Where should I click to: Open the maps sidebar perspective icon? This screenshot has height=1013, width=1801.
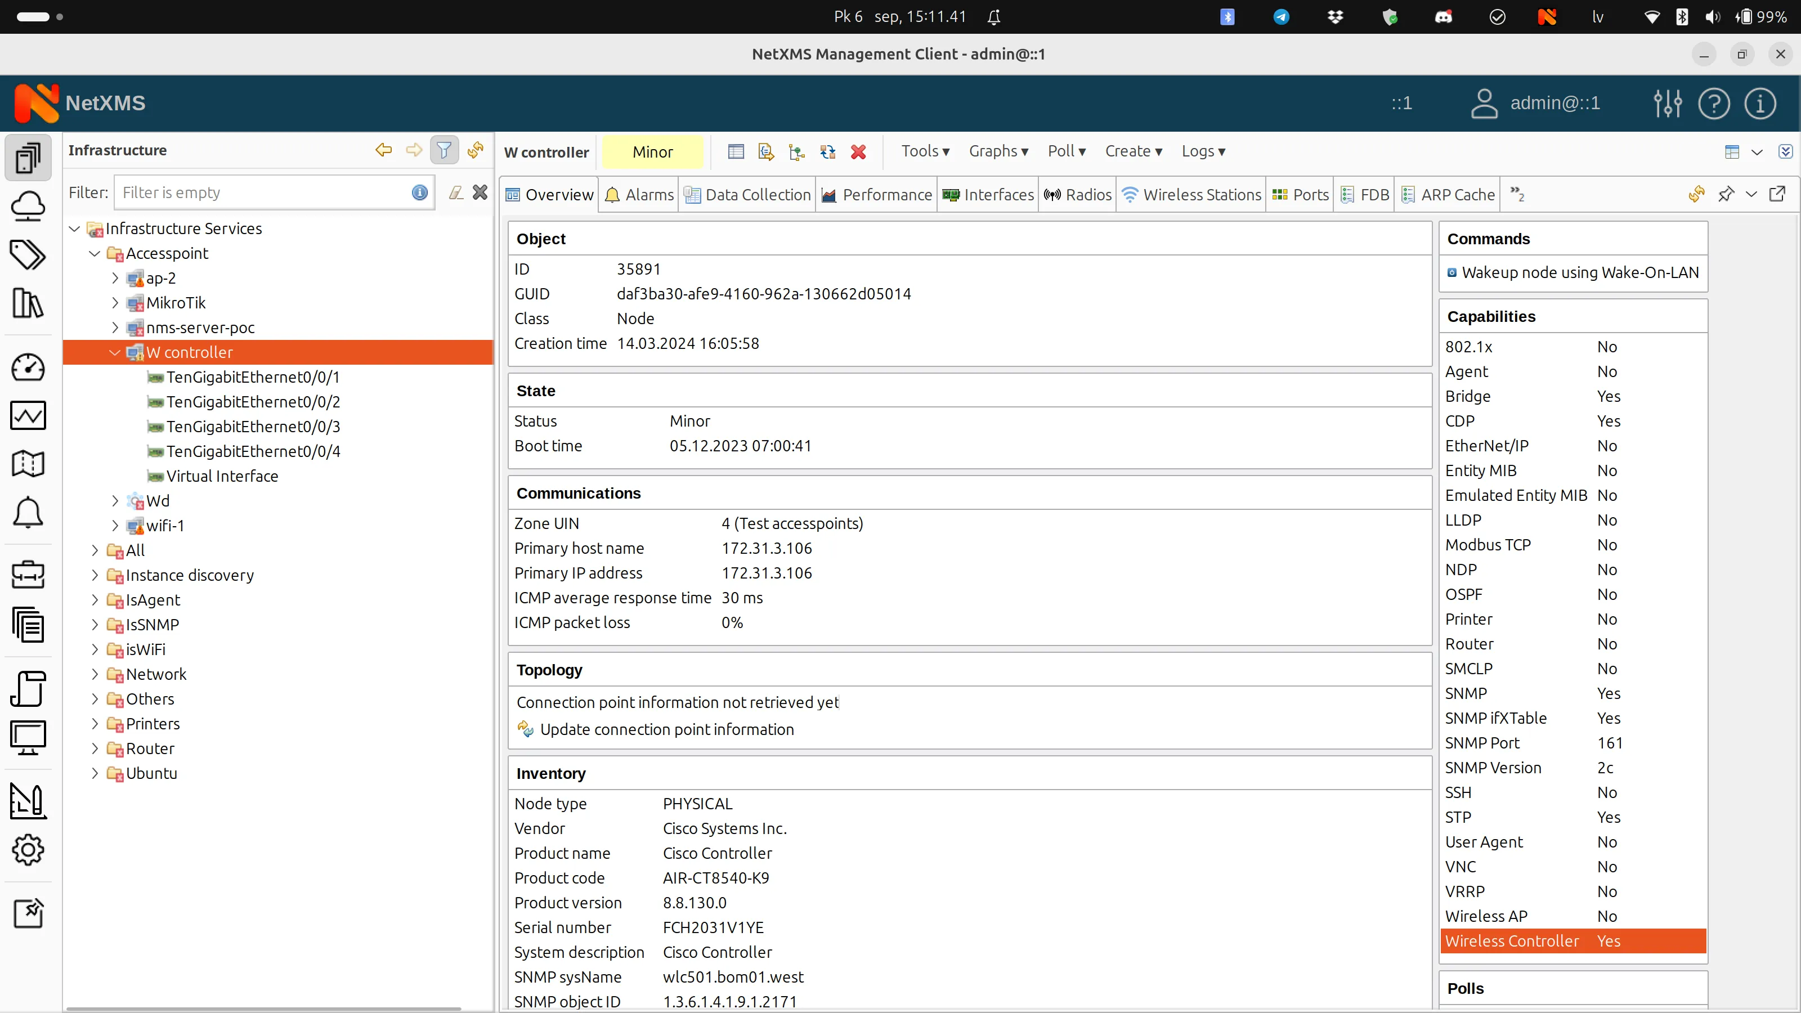coord(28,464)
